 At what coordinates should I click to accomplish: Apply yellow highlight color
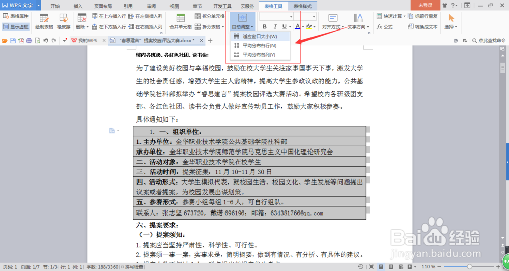[x=308, y=27]
